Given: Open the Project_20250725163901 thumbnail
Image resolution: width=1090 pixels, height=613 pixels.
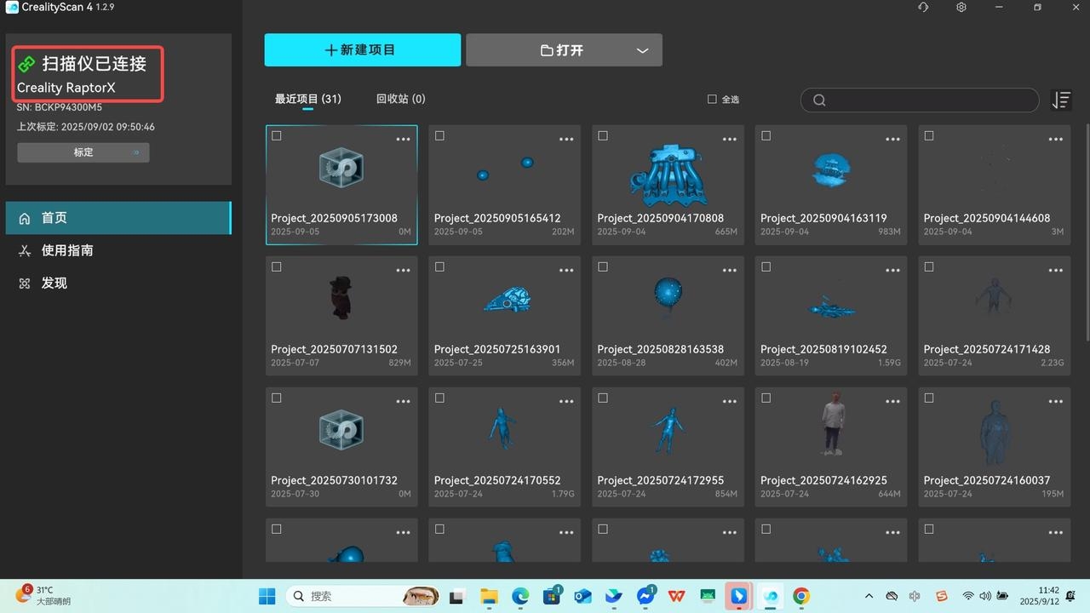Looking at the screenshot, I should (504, 300).
